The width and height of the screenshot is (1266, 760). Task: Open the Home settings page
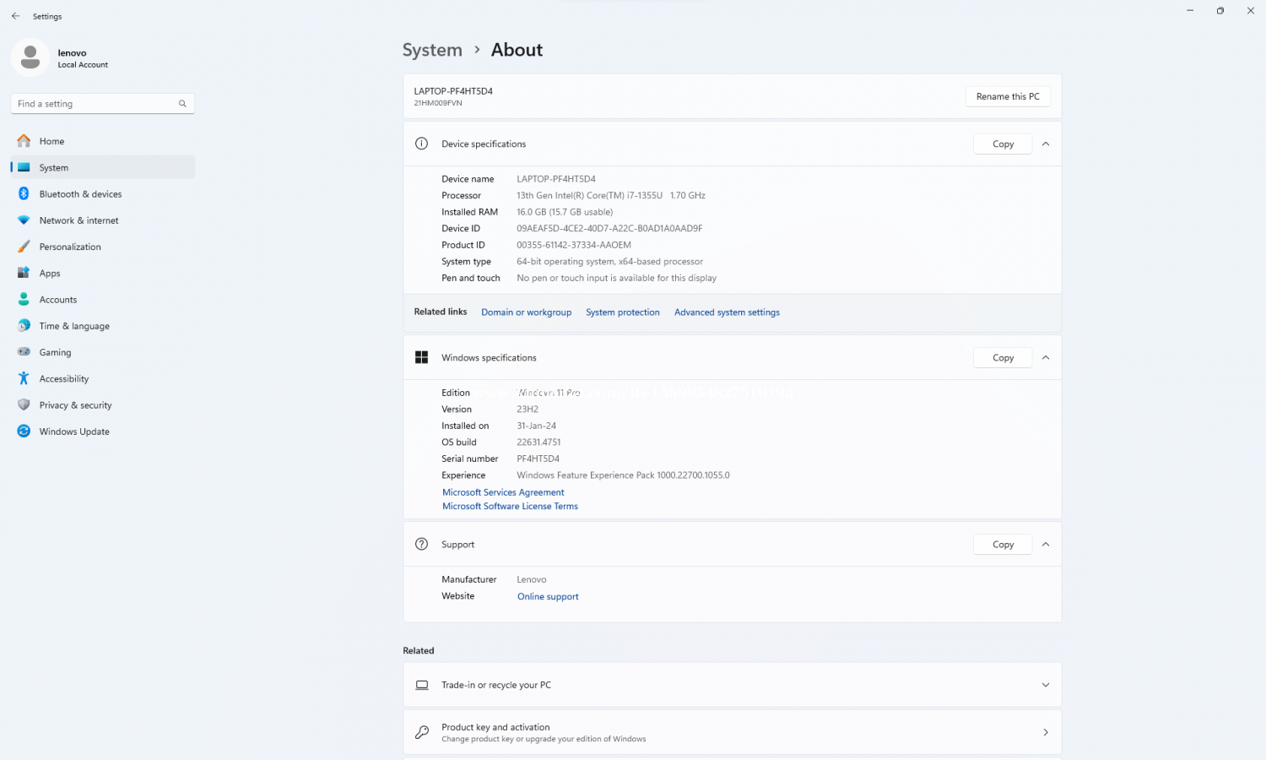coord(102,141)
